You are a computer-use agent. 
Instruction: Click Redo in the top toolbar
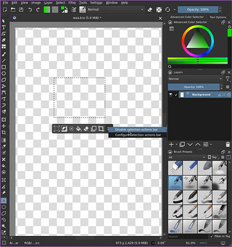point(38,9)
